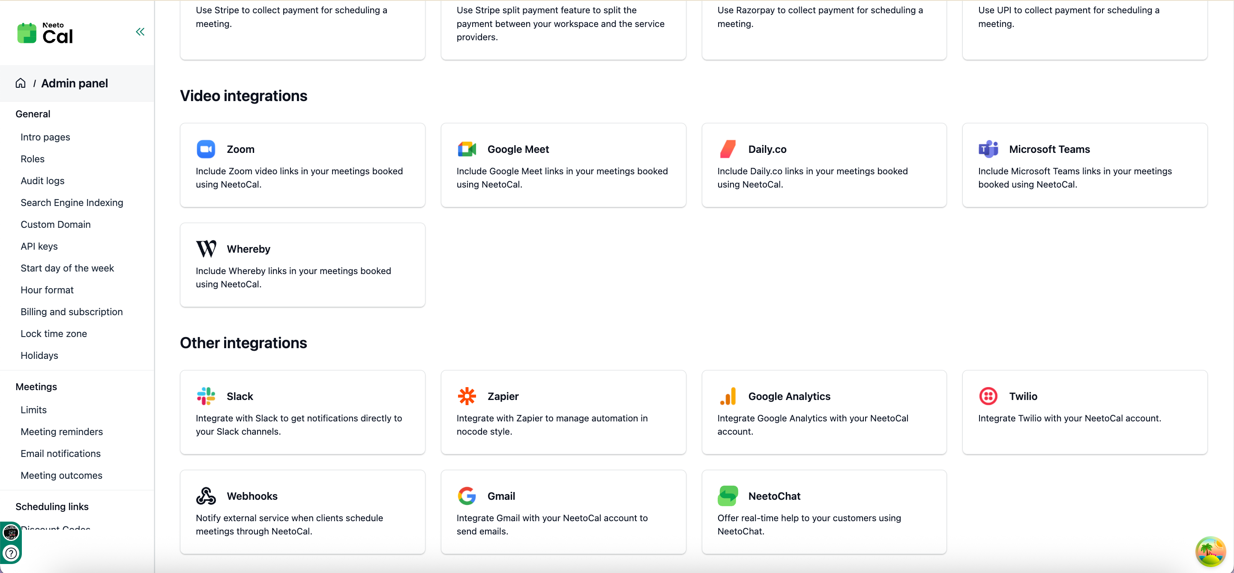Open the Gmail integration card
The image size is (1234, 573).
563,512
